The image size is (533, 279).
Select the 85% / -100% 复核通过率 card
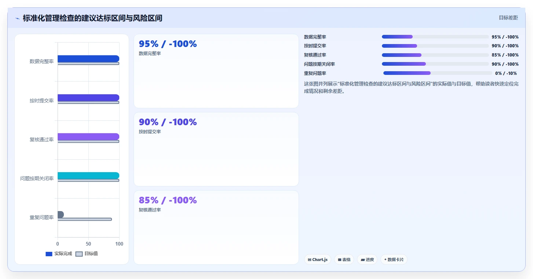coord(216,227)
